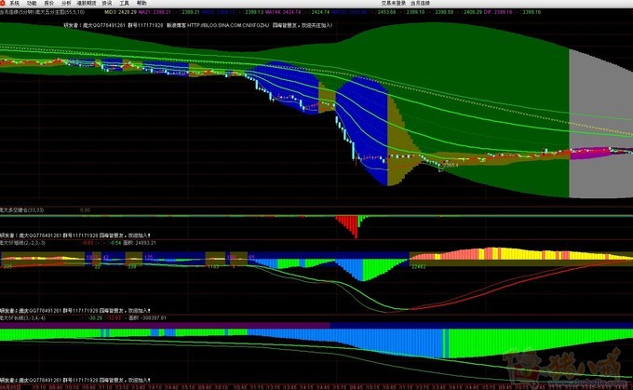The width and height of the screenshot is (633, 390).
Task: Click the 交易未登录 login label
Action: [x=394, y=3]
